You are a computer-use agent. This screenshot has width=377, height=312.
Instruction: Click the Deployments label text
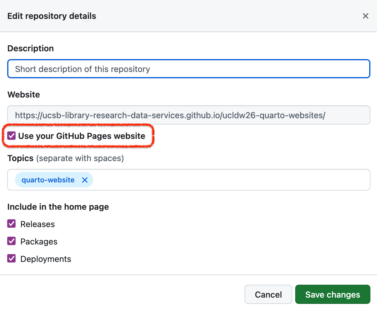[x=46, y=259]
